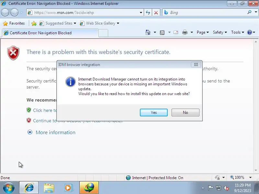Select the Certificate Error: Navigation Blocked tab

point(50,33)
